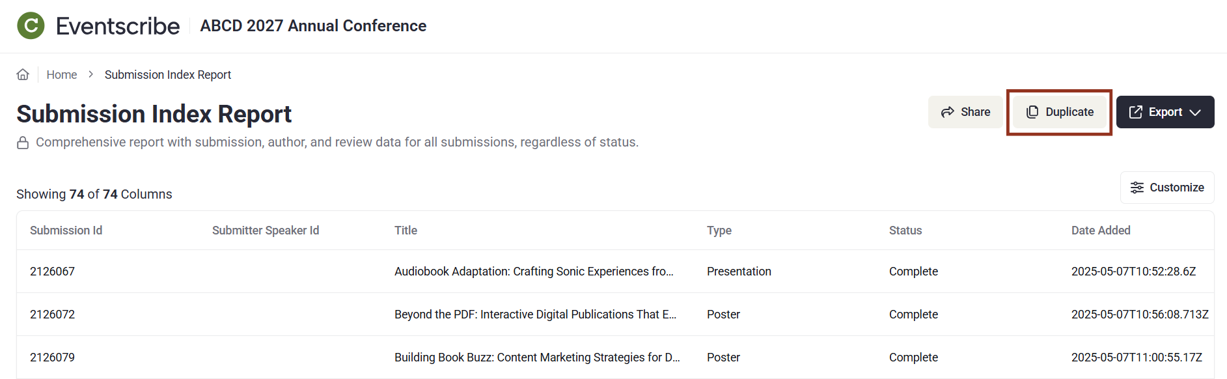This screenshot has height=379, width=1227.
Task: Click Submission Index Report breadcrumb
Action: click(x=168, y=75)
